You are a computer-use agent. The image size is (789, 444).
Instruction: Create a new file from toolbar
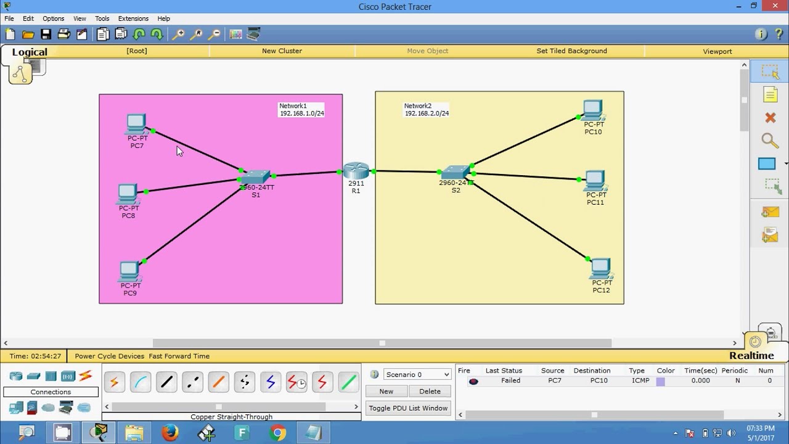(x=10, y=35)
